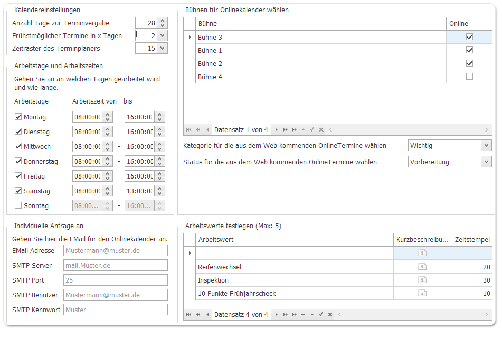Cancel edit with X in Bühnen navigator

pyautogui.click(x=321, y=130)
